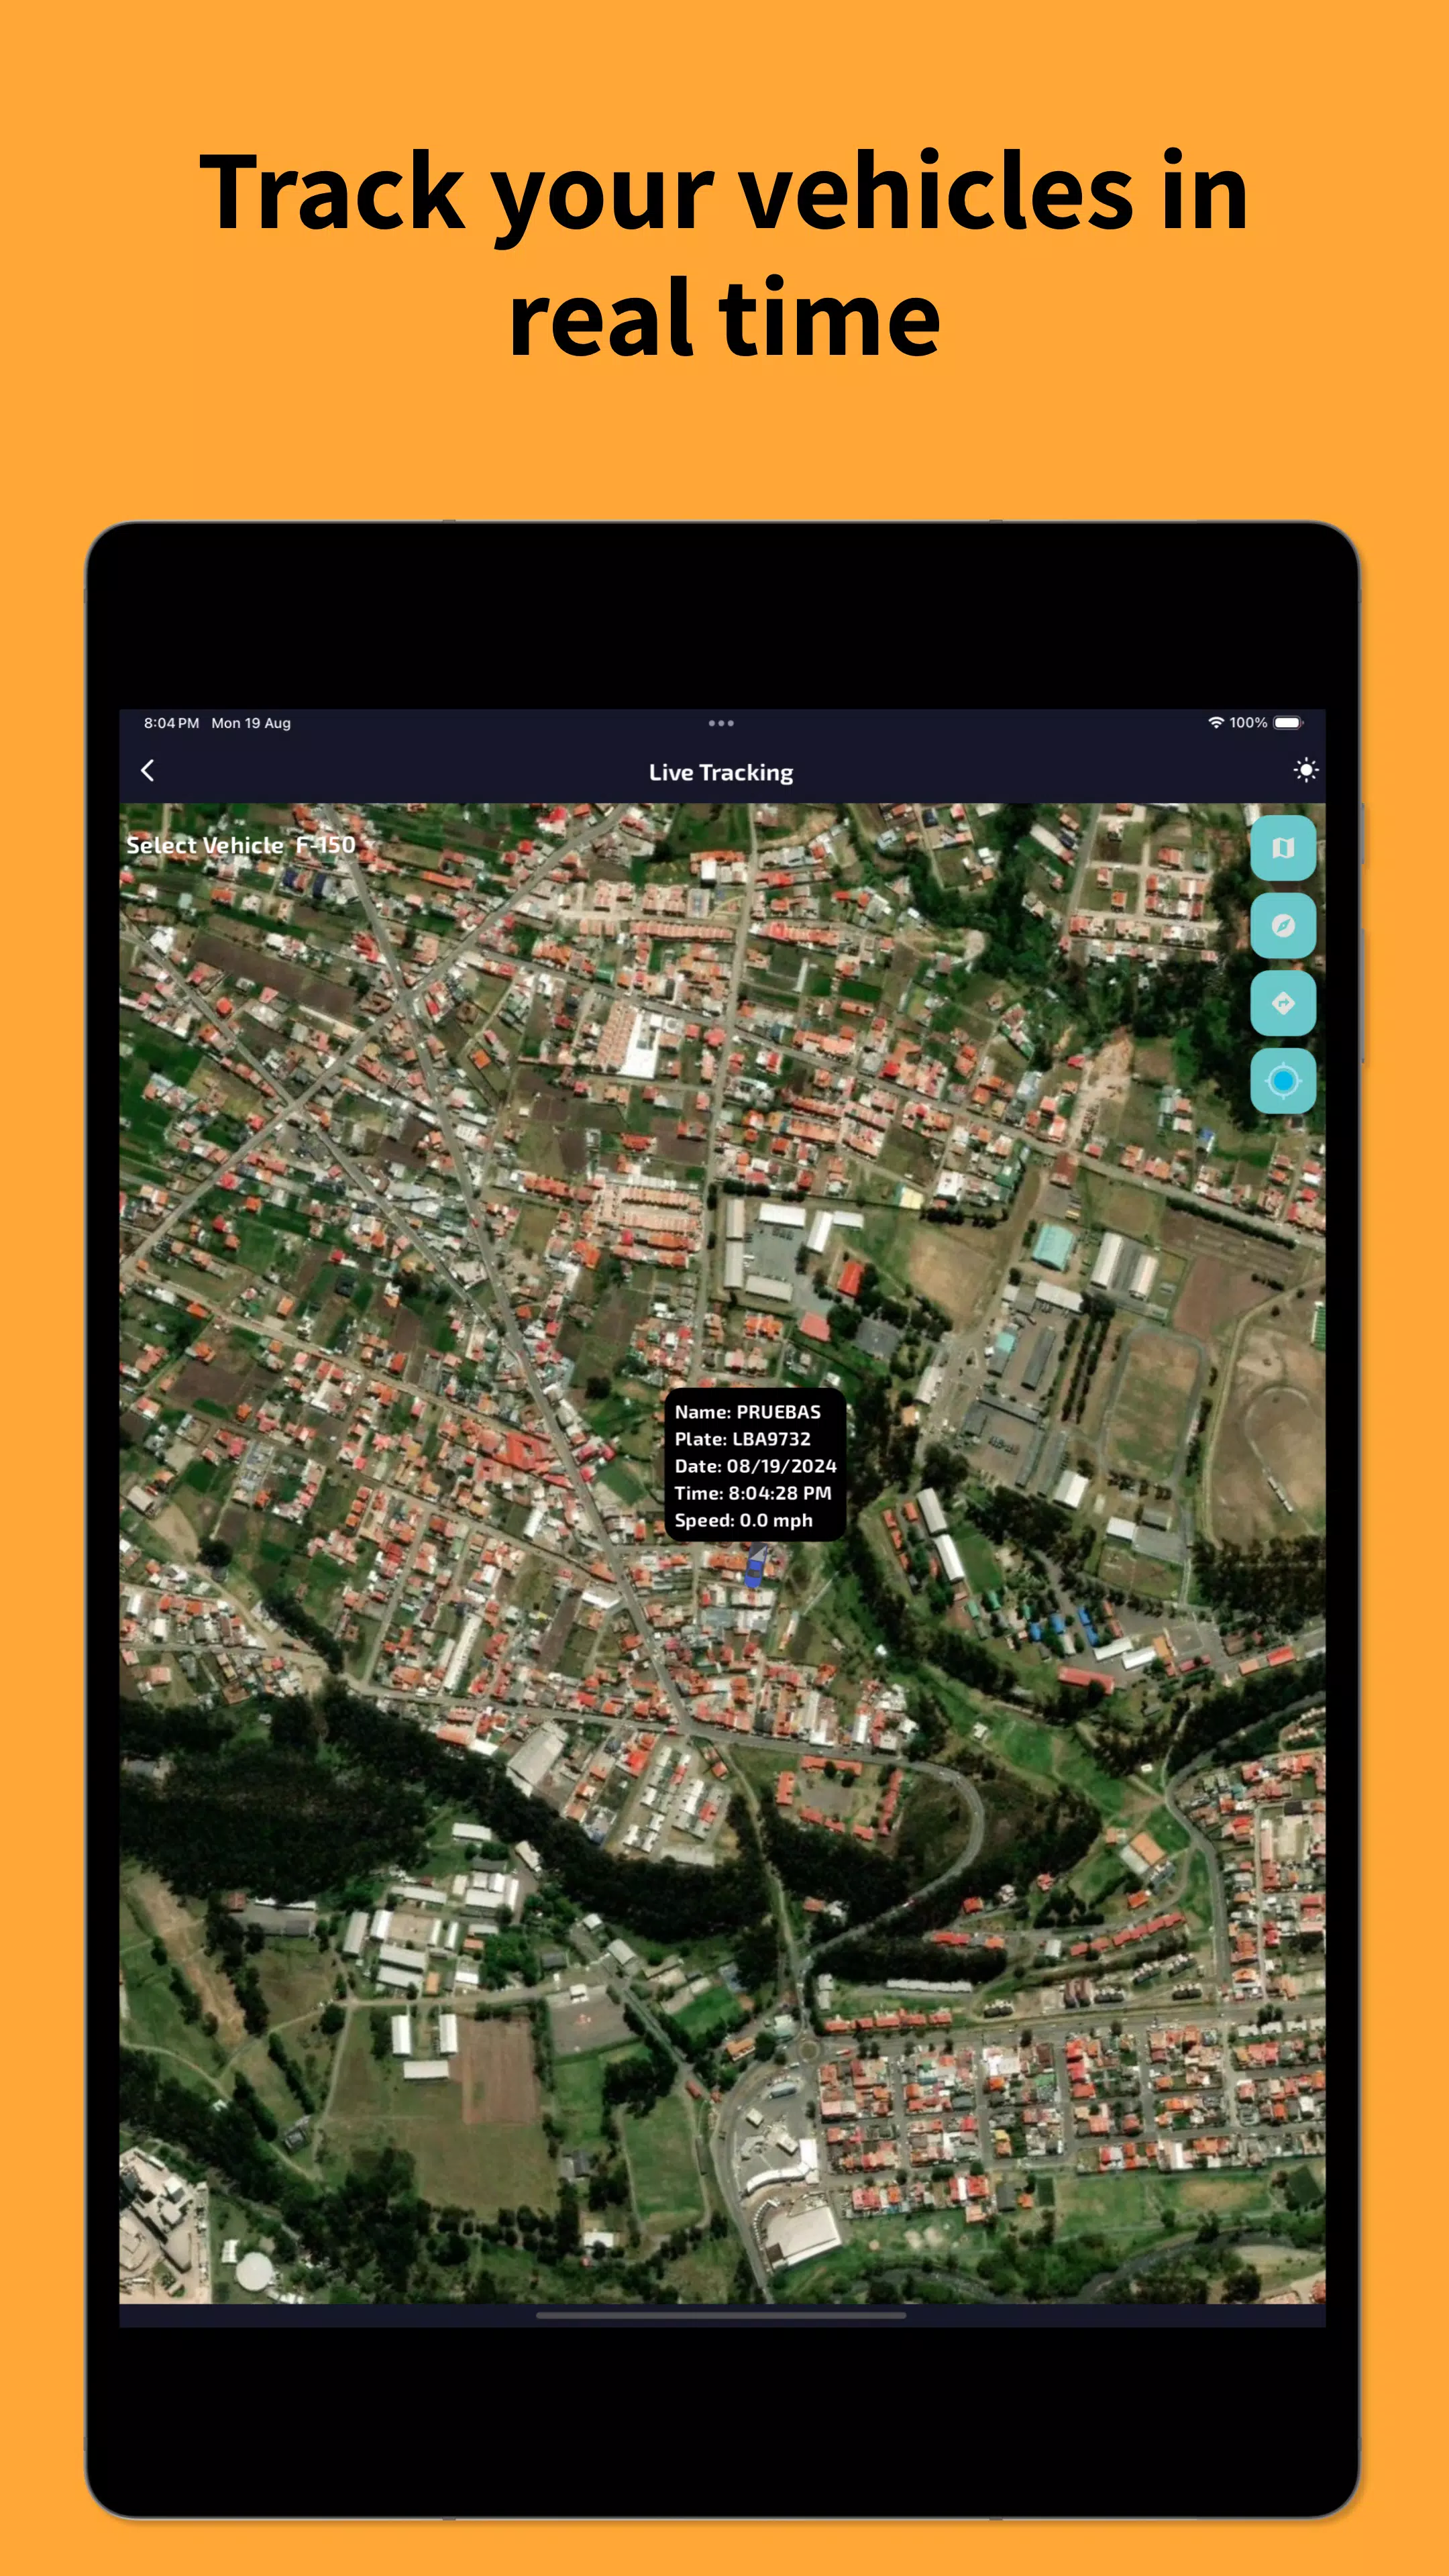Image resolution: width=1449 pixels, height=2576 pixels.
Task: Toggle light mode with the sun icon
Action: (1305, 770)
